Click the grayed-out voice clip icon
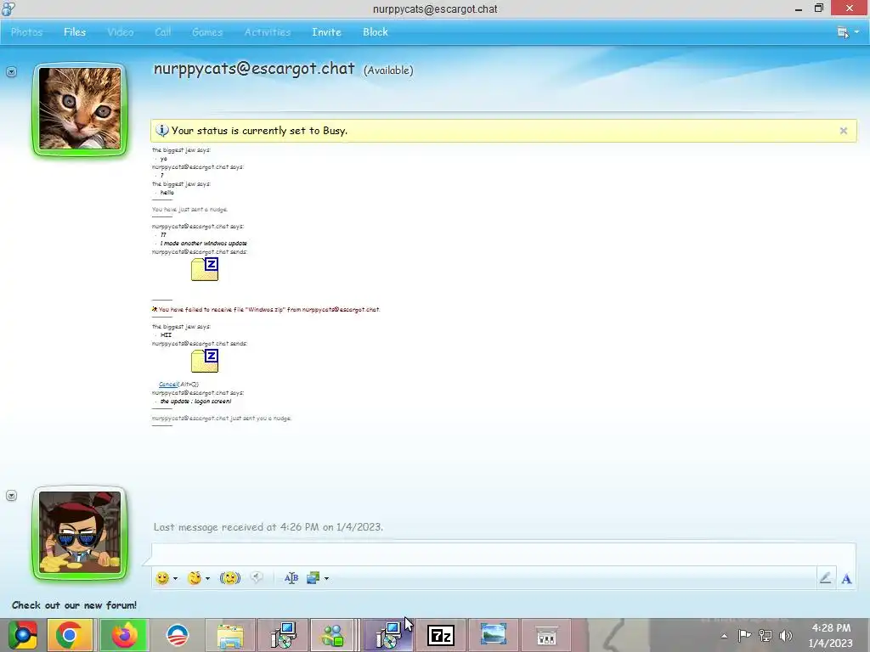This screenshot has width=870, height=652. pyautogui.click(x=257, y=577)
